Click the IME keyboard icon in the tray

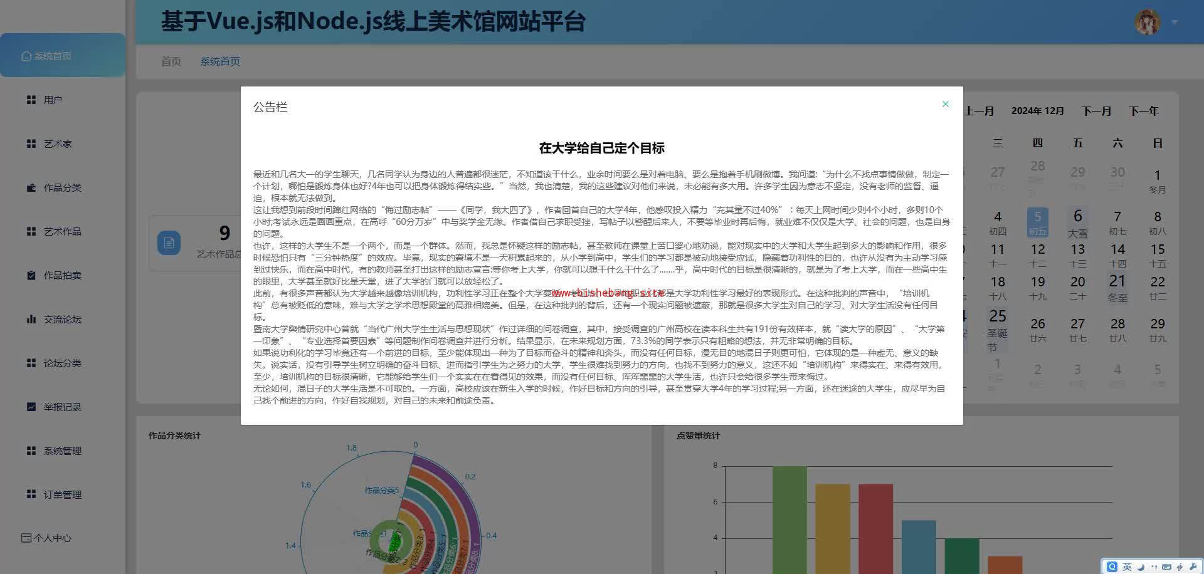pyautogui.click(x=1166, y=566)
